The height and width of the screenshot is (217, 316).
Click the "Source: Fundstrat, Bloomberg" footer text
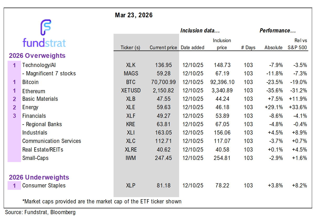(x=40, y=212)
